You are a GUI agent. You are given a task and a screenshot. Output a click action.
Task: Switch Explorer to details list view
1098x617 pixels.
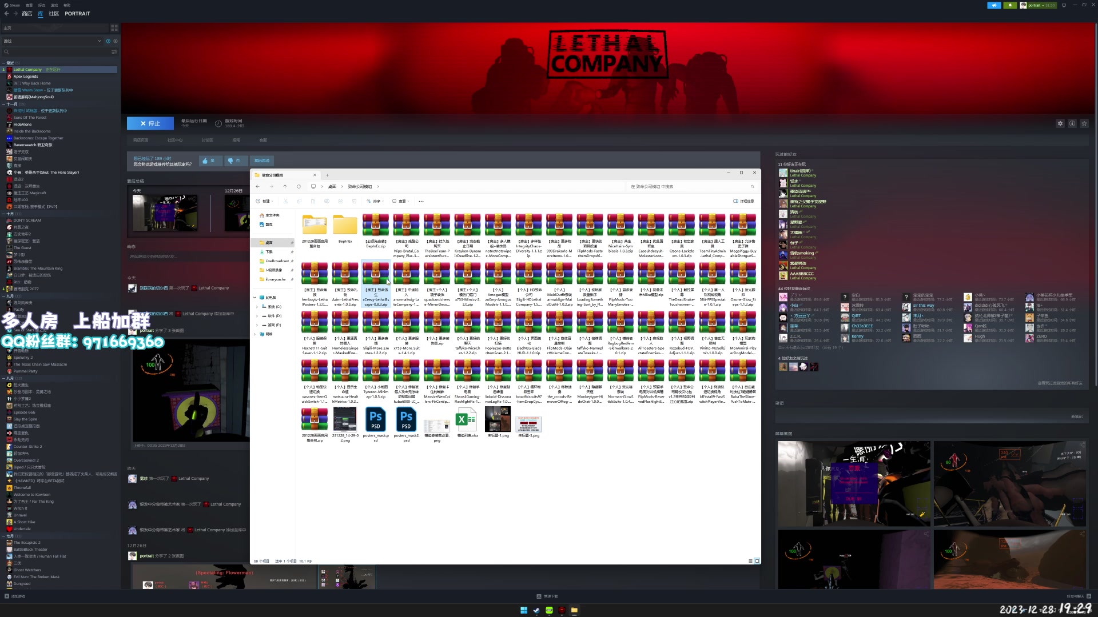click(x=751, y=561)
